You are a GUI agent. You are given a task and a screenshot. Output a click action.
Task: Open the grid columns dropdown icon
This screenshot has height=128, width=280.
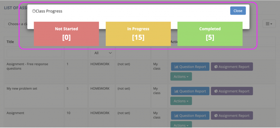tap(269, 24)
